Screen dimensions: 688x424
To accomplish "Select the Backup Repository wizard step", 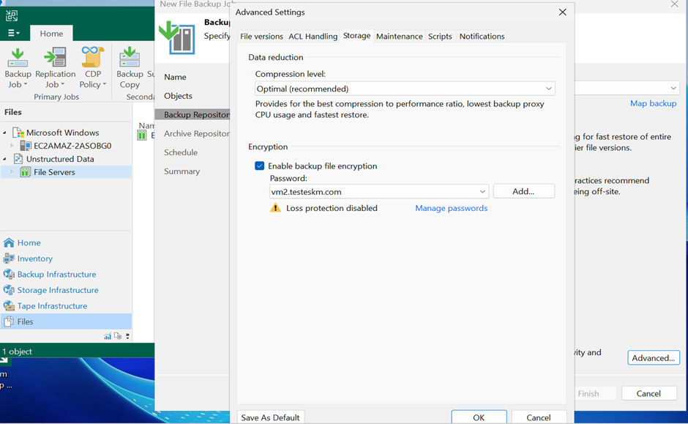I will 192,114.
